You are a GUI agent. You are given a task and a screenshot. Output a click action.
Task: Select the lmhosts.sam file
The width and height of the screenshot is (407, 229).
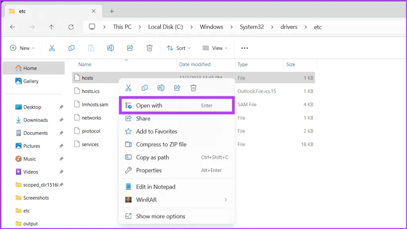95,105
